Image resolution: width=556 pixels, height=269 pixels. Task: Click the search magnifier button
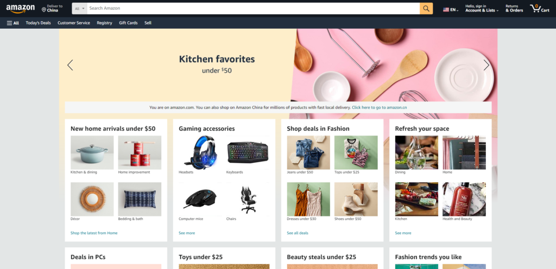426,9
